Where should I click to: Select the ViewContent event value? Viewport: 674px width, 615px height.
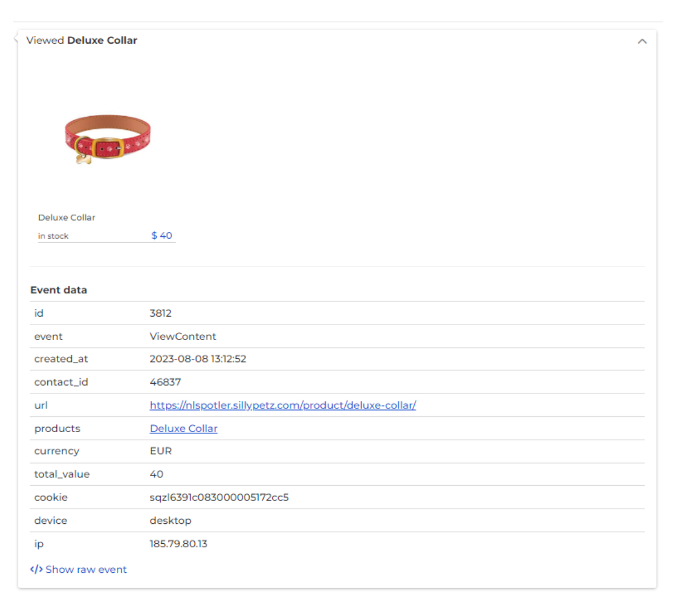(183, 337)
